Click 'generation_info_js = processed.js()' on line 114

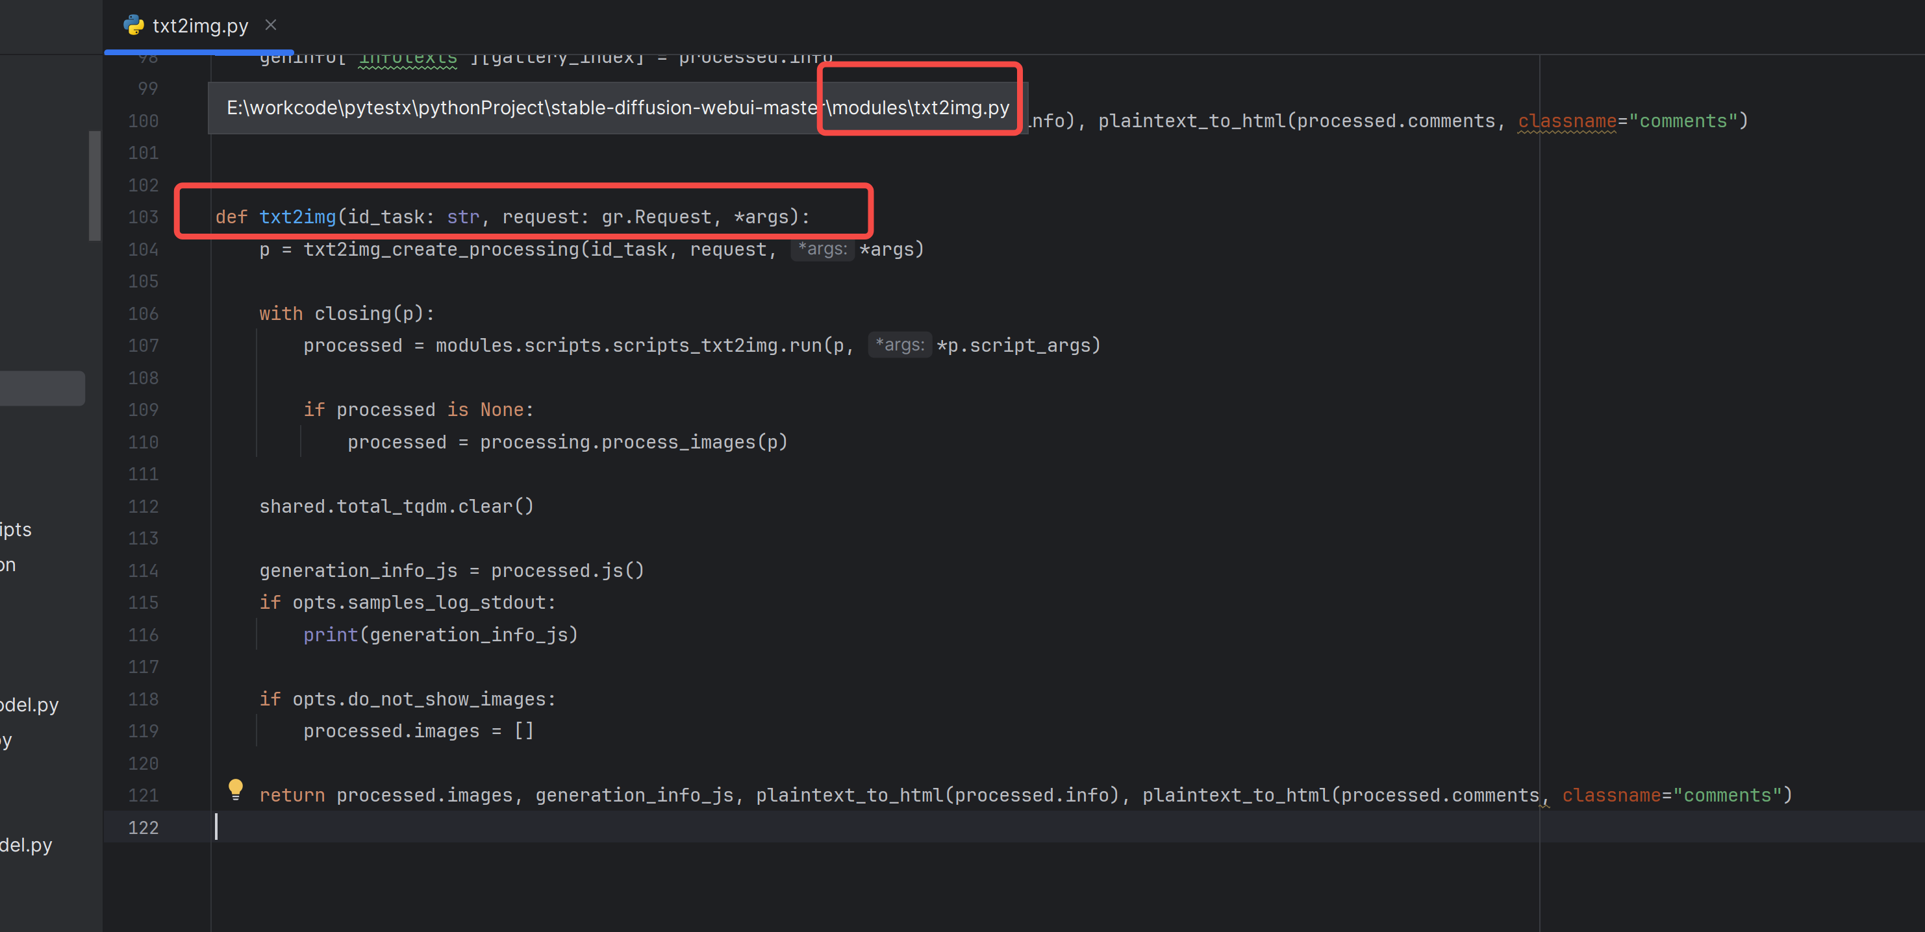click(x=451, y=570)
